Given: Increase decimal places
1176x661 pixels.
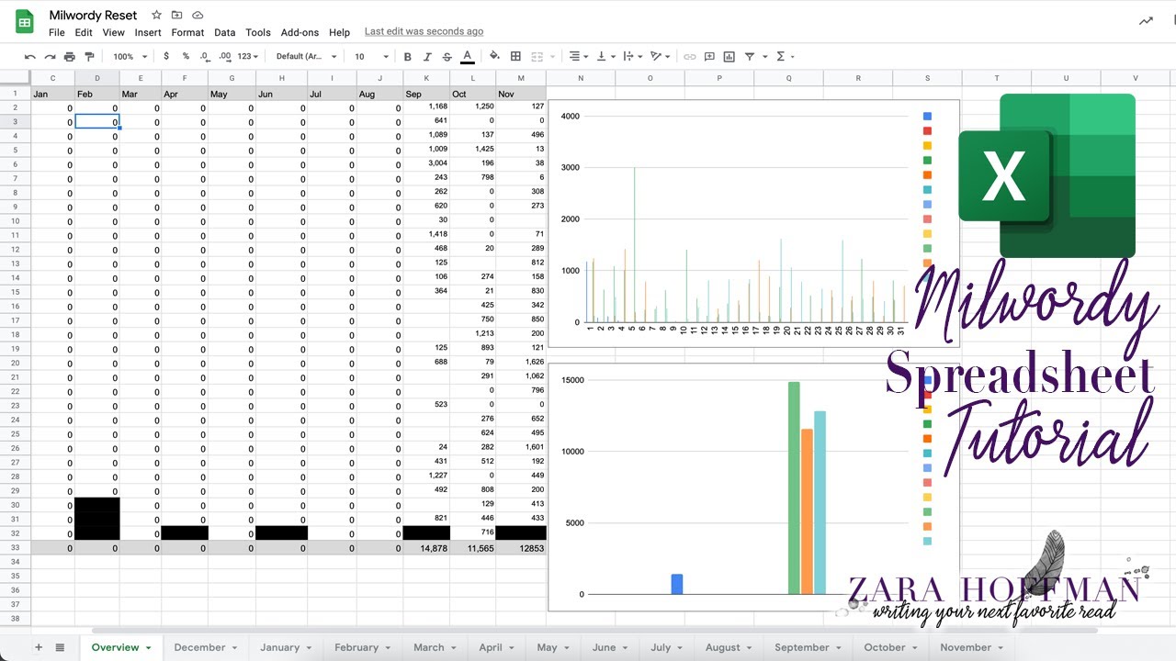Looking at the screenshot, I should (x=224, y=57).
